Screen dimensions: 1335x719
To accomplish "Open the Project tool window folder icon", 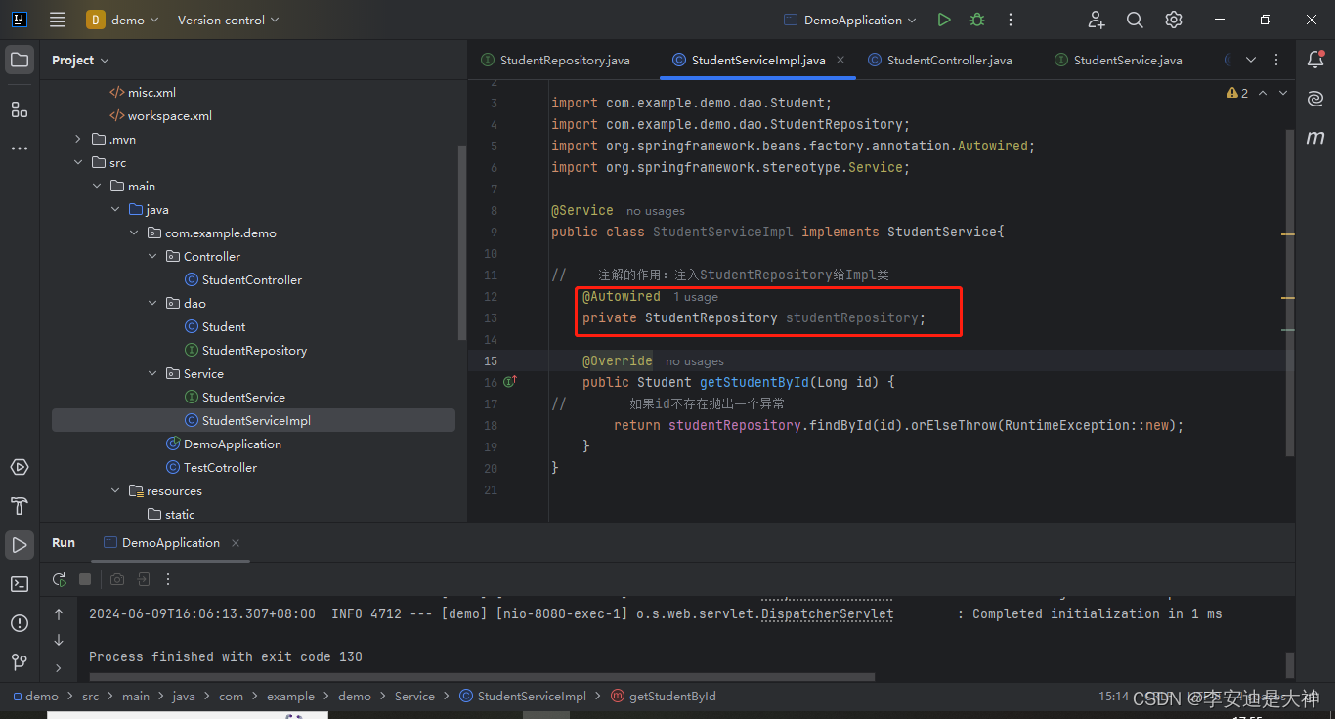I will pyautogui.click(x=20, y=60).
